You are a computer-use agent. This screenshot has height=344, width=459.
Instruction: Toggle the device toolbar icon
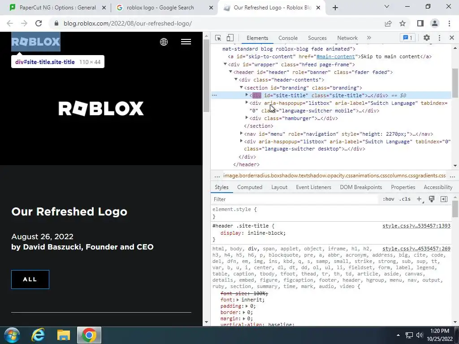(x=230, y=38)
